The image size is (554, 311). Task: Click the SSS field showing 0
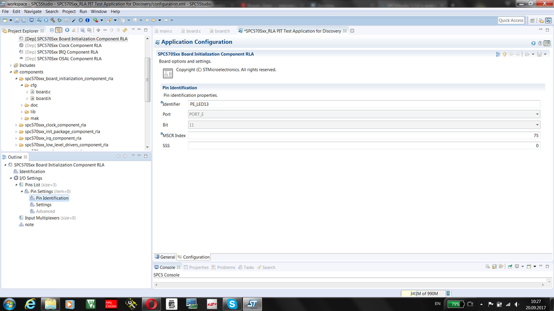(x=364, y=146)
